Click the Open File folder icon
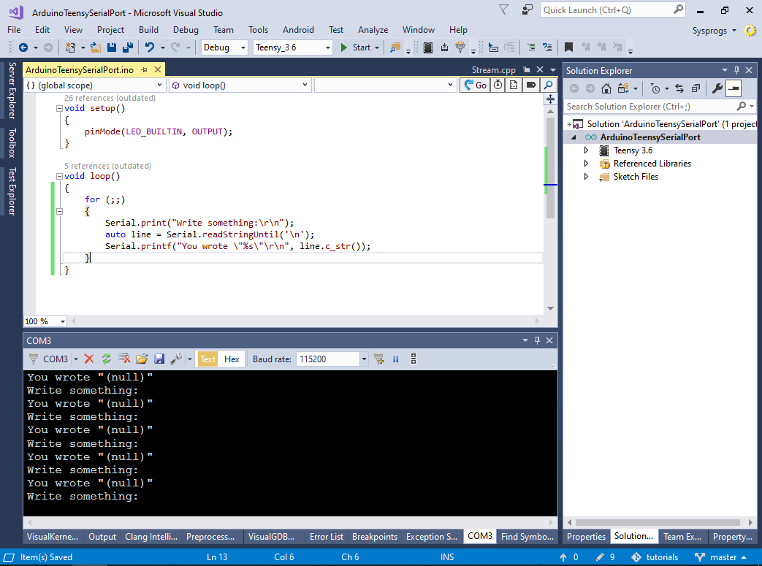 [x=96, y=47]
